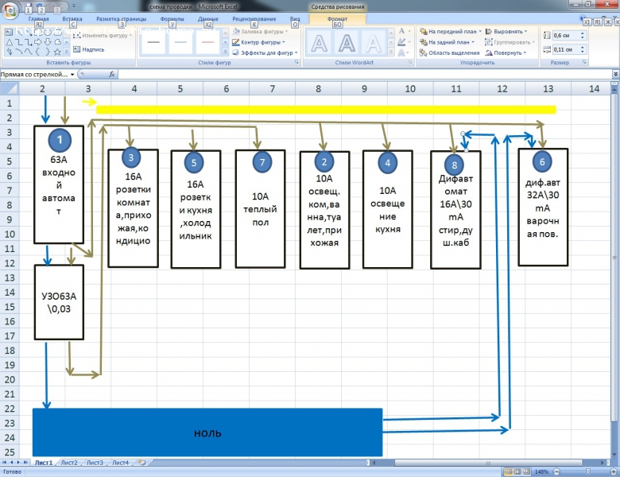Click the insert function fx icon
The image size is (620, 477).
113,74
